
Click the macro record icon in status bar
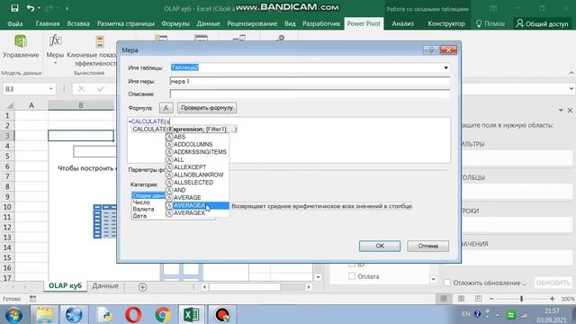pyautogui.click(x=32, y=299)
